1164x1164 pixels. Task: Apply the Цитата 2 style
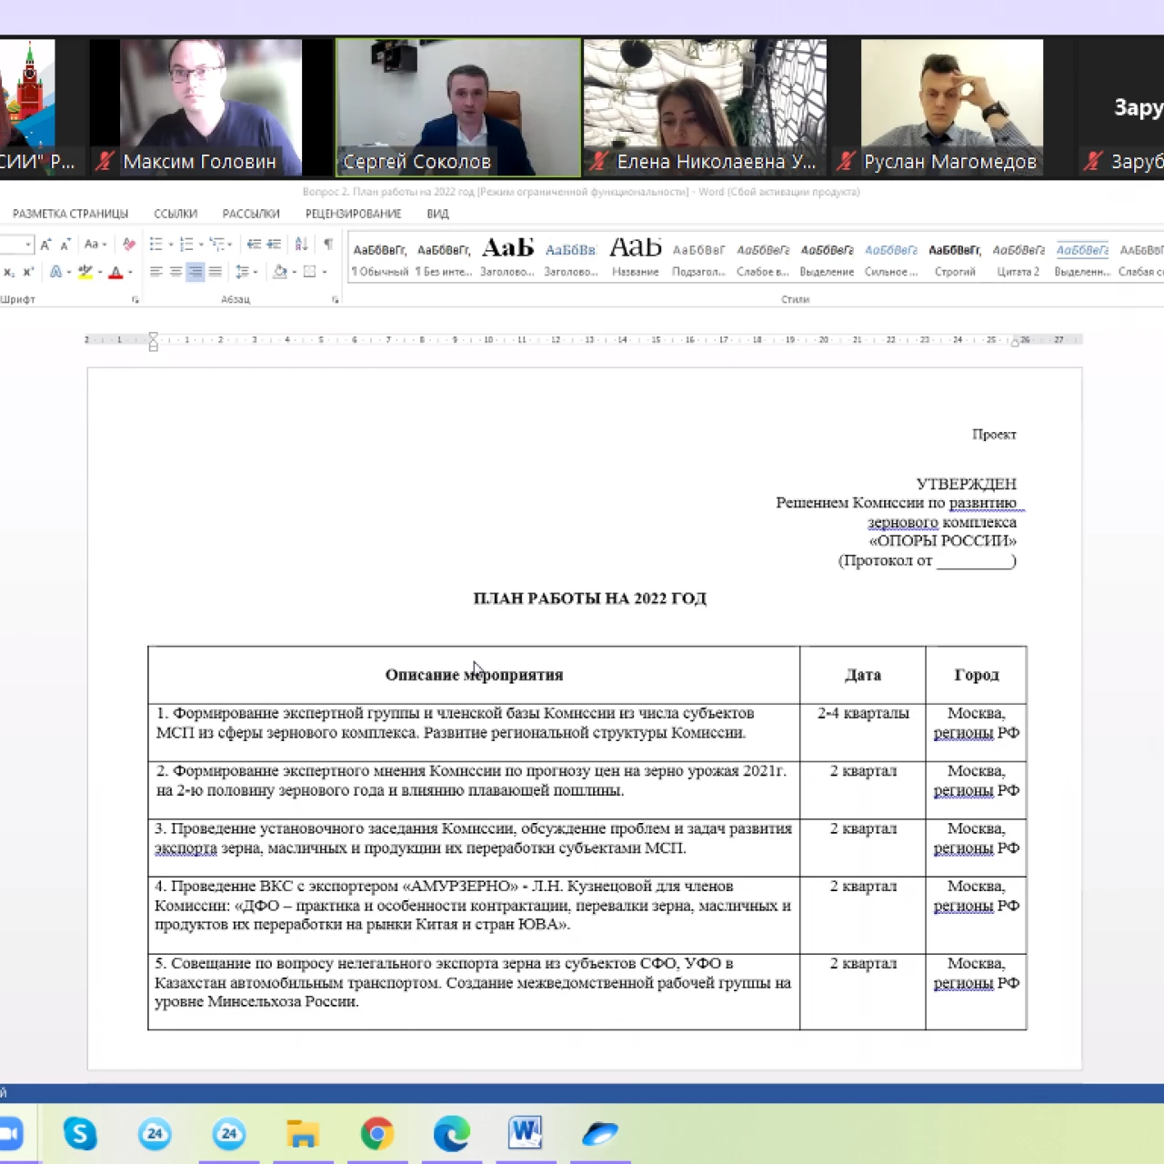(1018, 258)
